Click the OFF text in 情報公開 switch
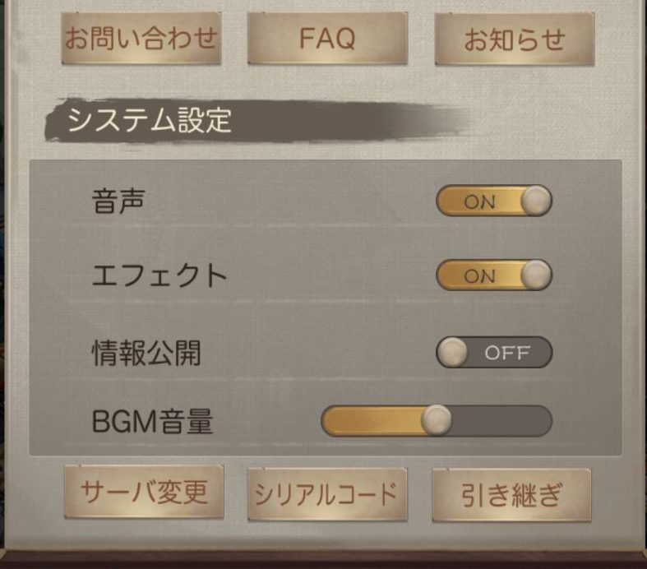The width and height of the screenshot is (647, 569). coord(507,353)
